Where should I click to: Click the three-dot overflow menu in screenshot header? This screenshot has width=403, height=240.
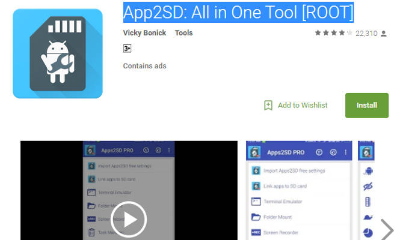345,151
